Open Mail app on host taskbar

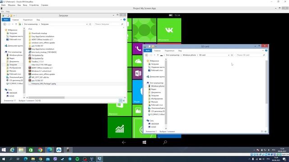tap(48, 159)
